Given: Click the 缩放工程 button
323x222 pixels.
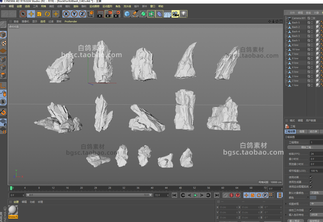Looking at the screenshot, I should pyautogui.click(x=306, y=147).
